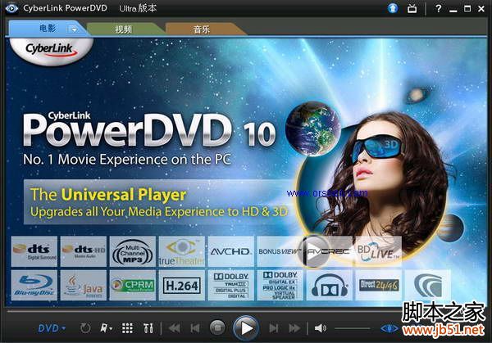
Task: Click the Dolby Pro Logic IIx badge
Action: tap(280, 285)
